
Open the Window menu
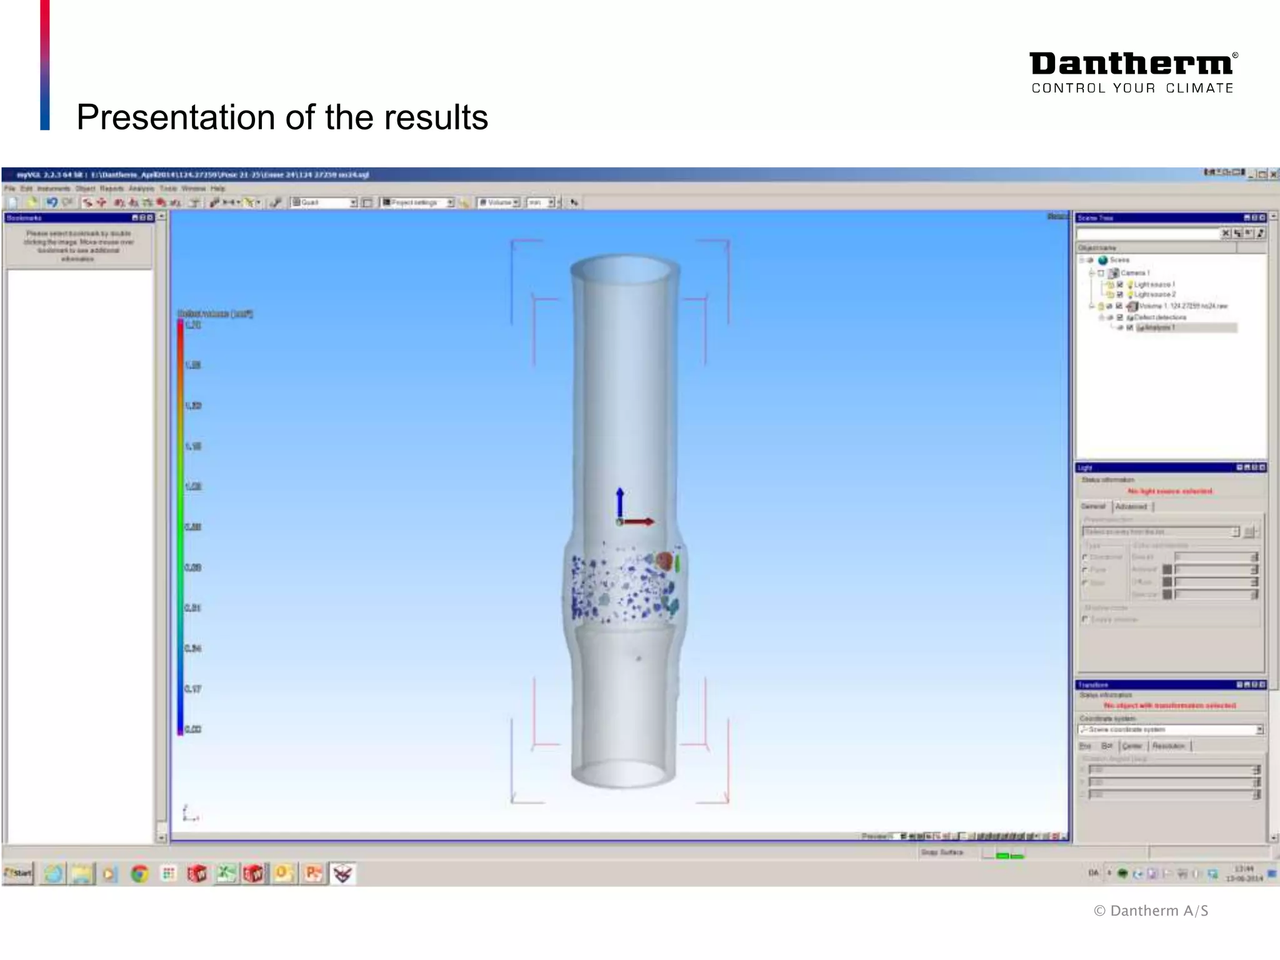coord(193,188)
